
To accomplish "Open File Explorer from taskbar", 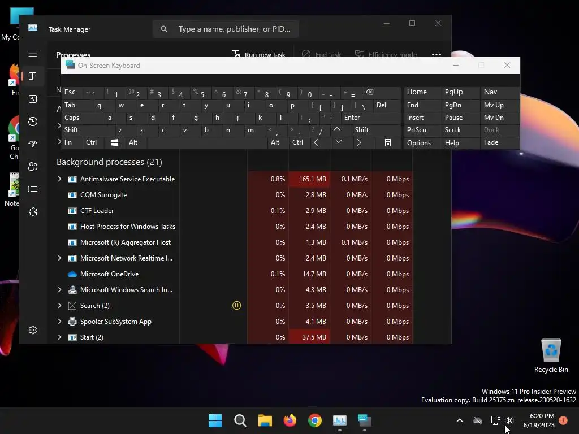I will click(265, 420).
